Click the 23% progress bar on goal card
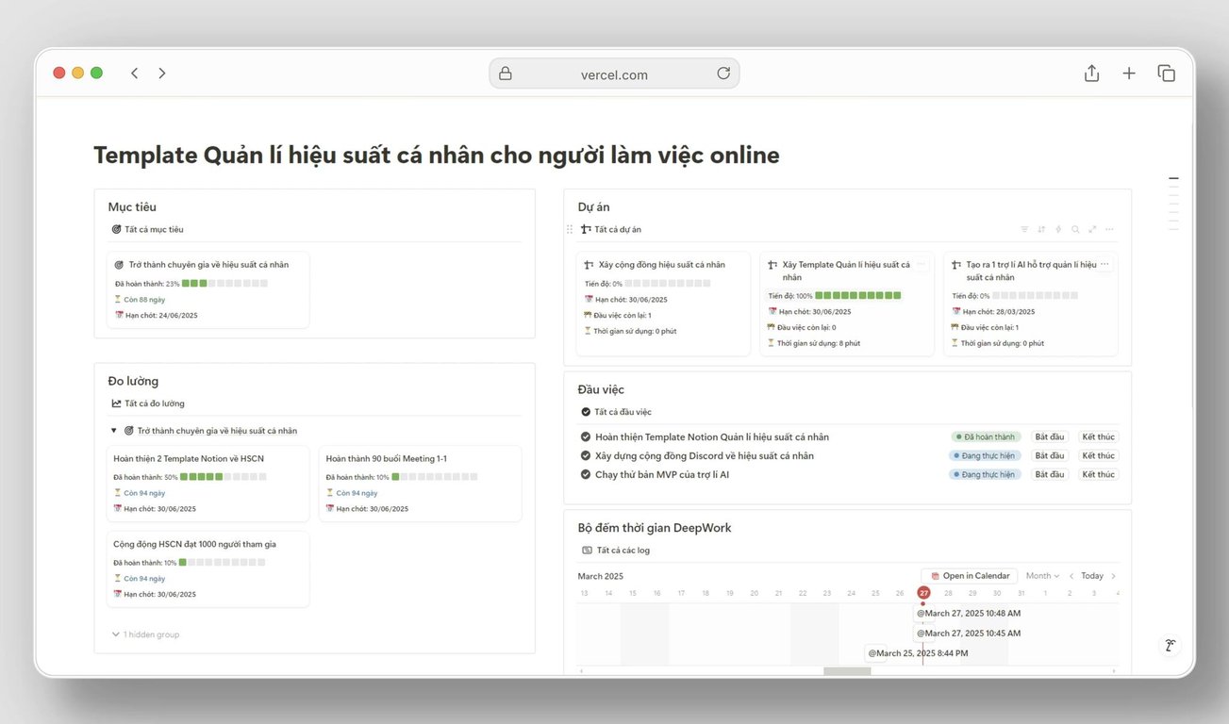This screenshot has height=724, width=1229. [224, 283]
